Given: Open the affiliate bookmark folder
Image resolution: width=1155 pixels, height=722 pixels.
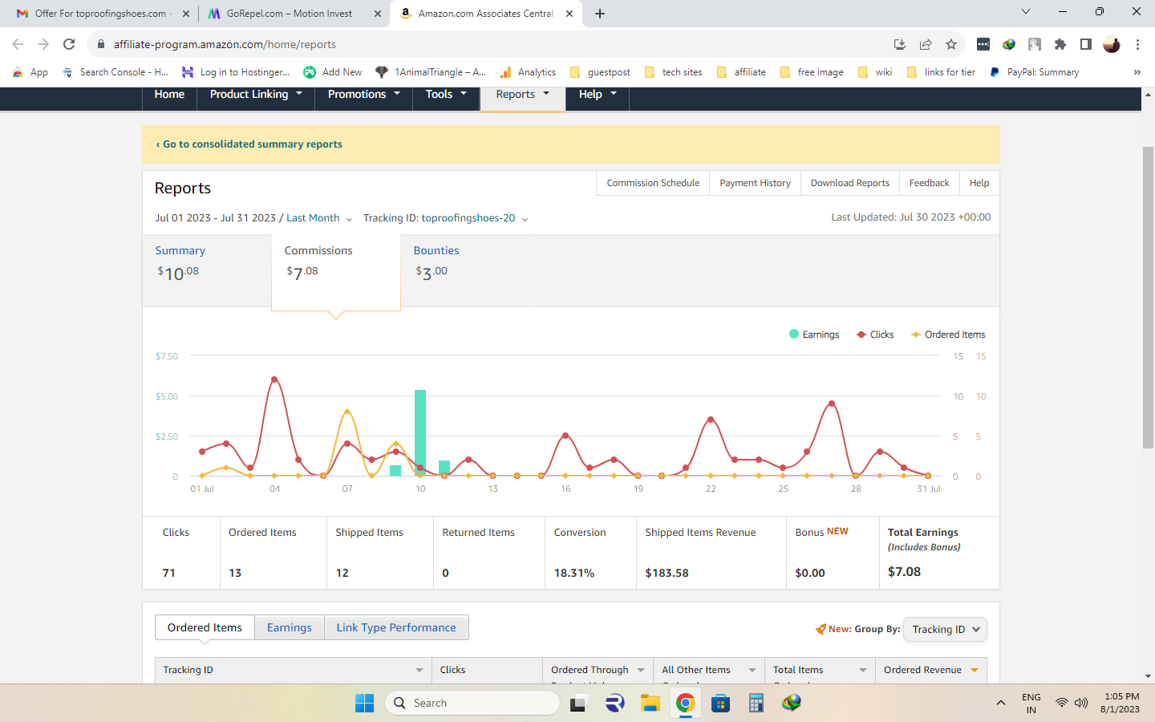Looking at the screenshot, I should coord(741,72).
